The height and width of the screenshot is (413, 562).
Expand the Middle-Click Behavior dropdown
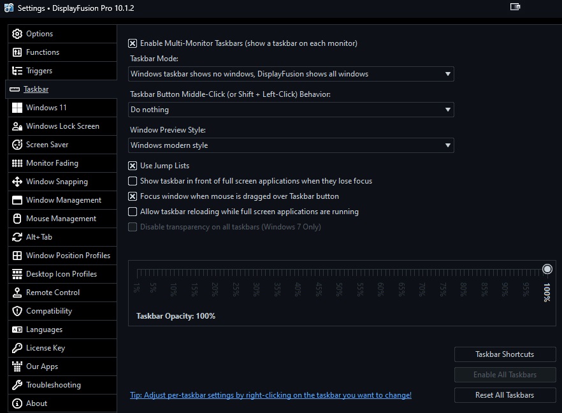click(x=291, y=110)
